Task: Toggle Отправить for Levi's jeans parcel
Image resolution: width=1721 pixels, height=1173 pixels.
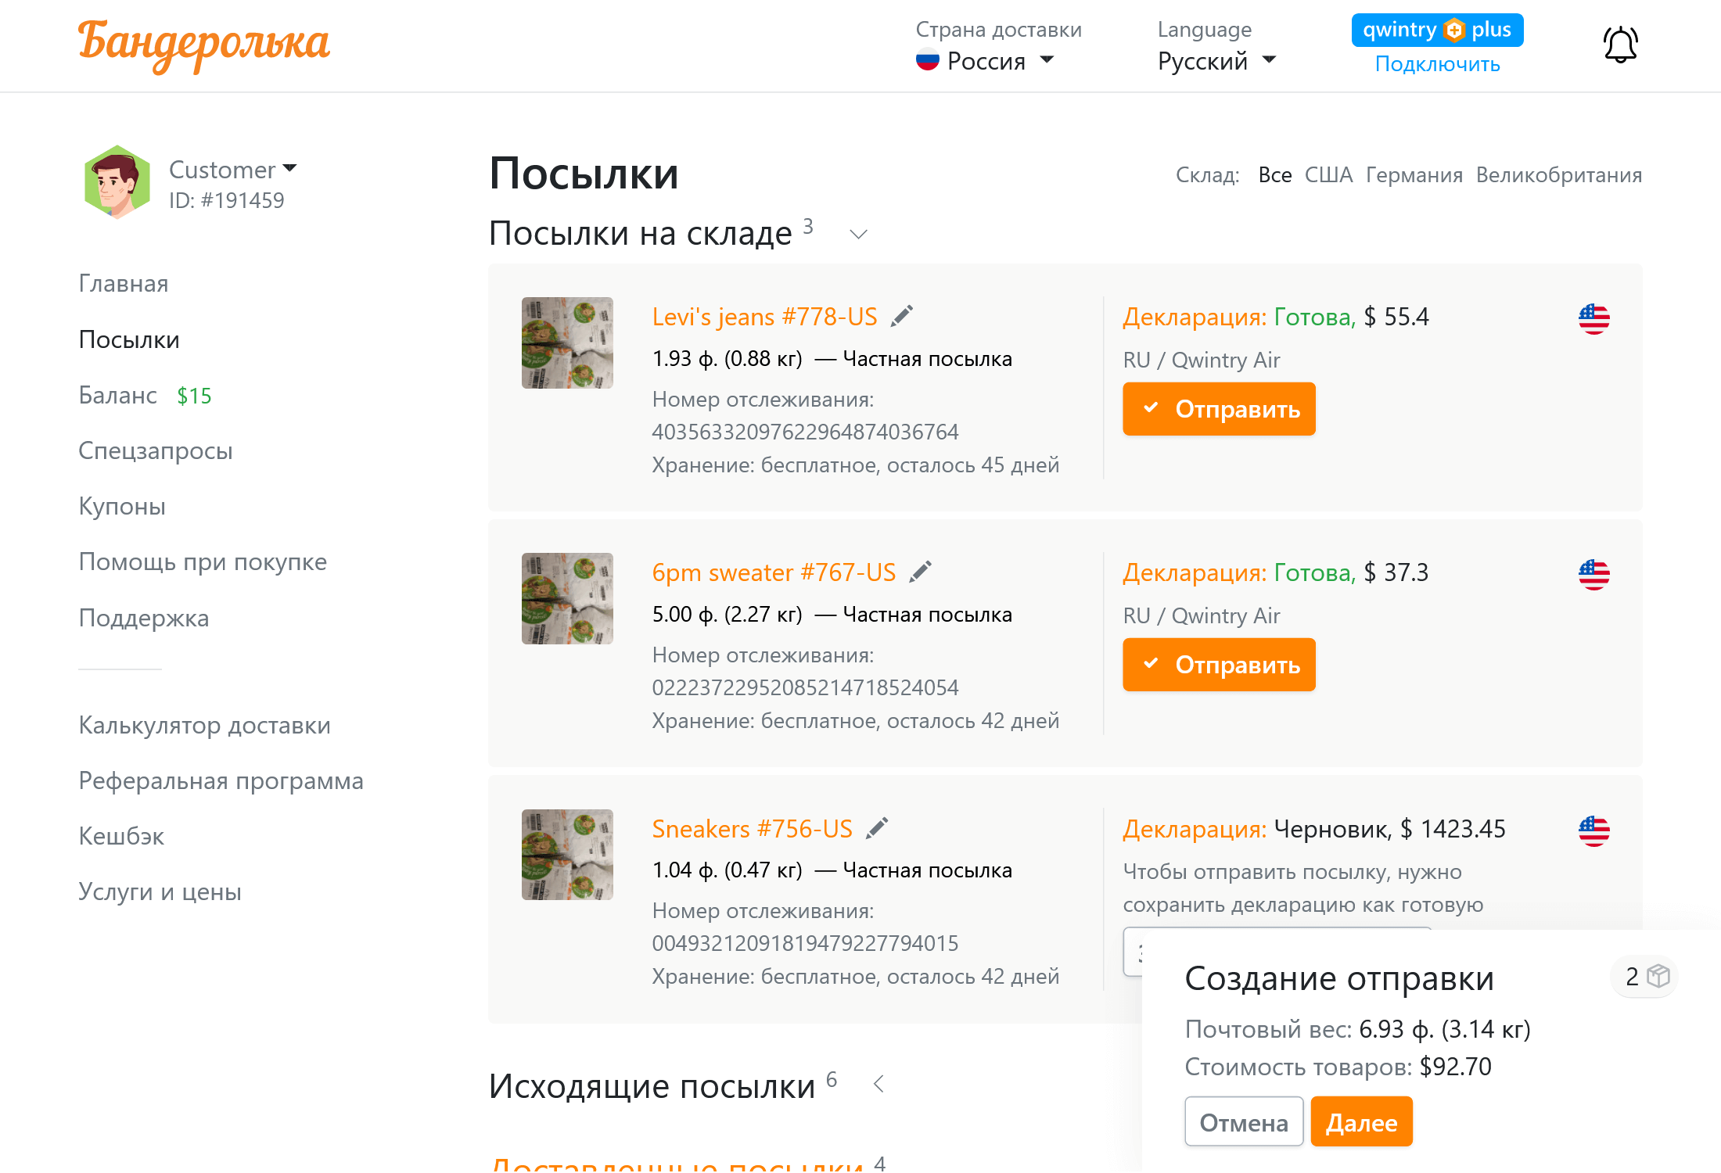Action: pos(1218,409)
